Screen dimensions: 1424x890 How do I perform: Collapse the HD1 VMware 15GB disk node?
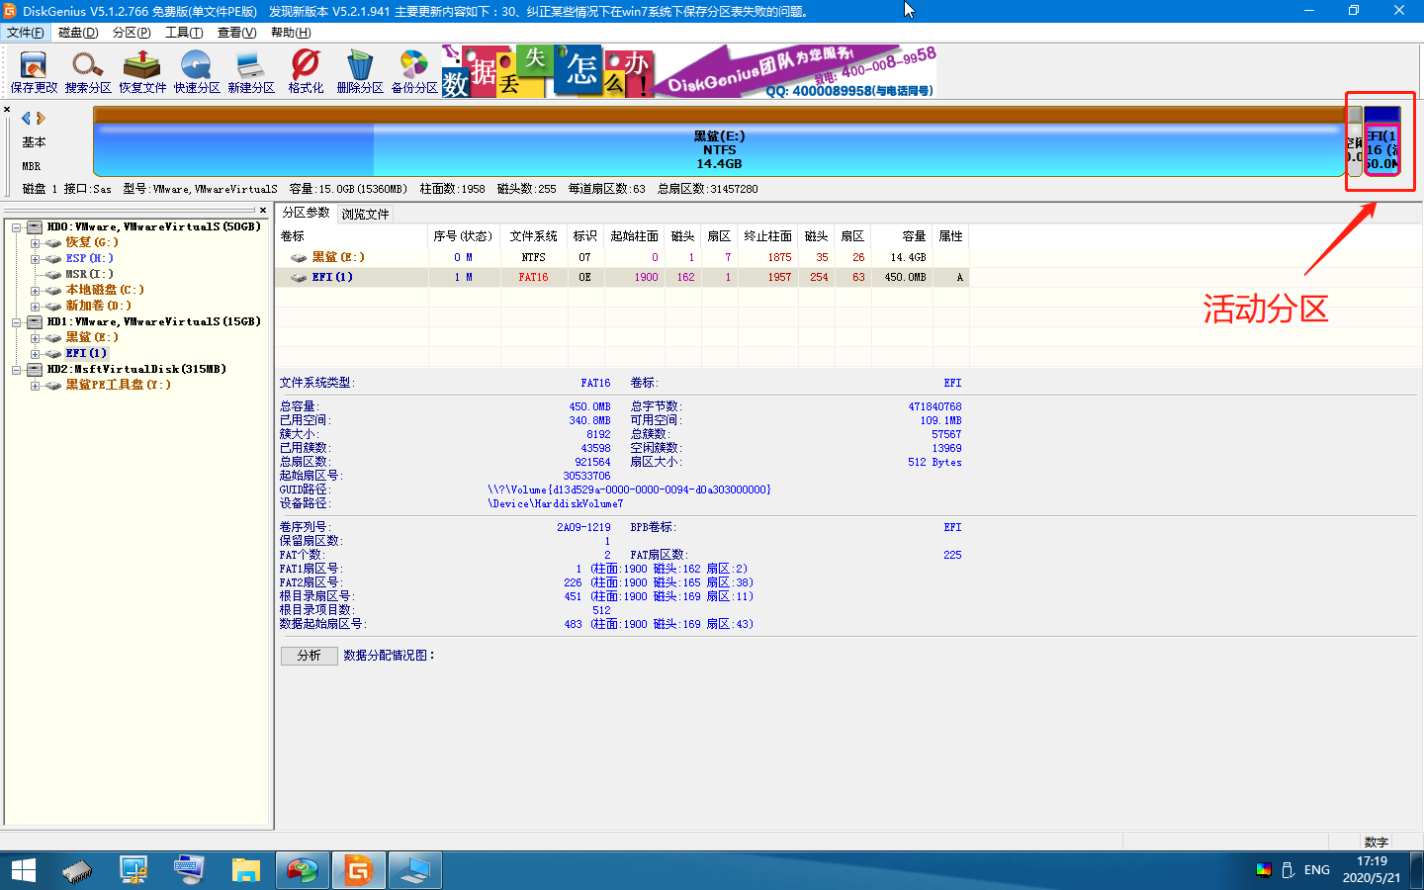(x=17, y=322)
